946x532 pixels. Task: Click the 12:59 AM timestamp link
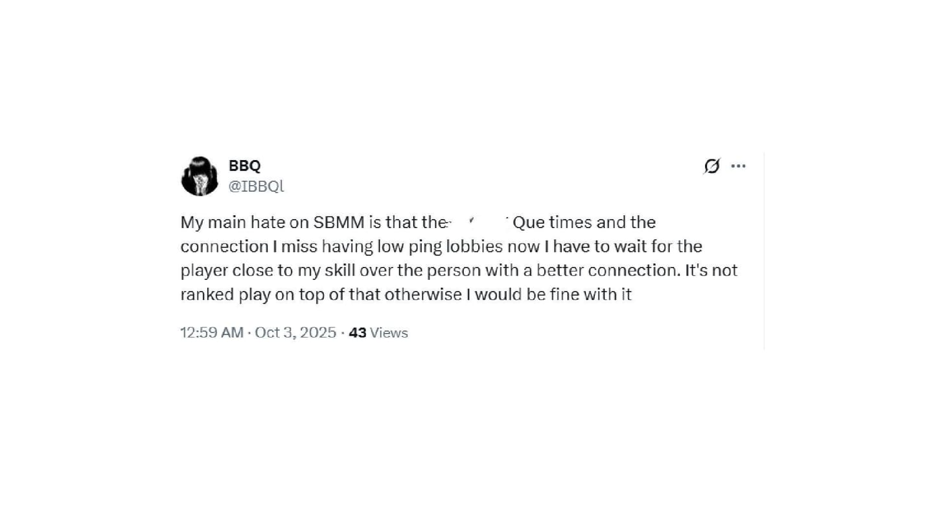[211, 332]
